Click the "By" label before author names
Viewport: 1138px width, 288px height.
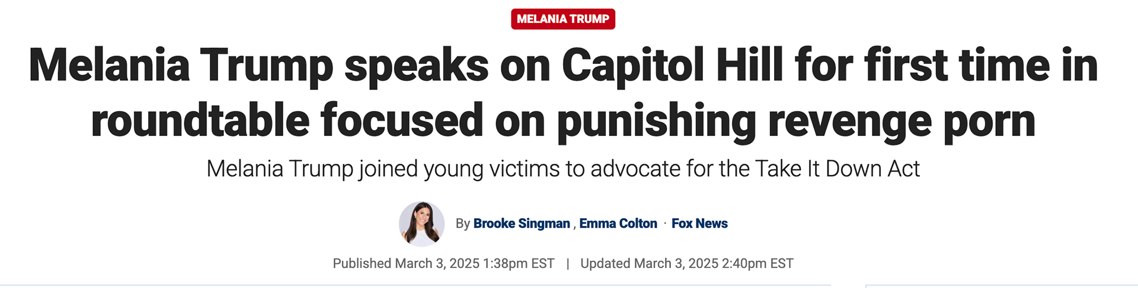click(x=462, y=224)
